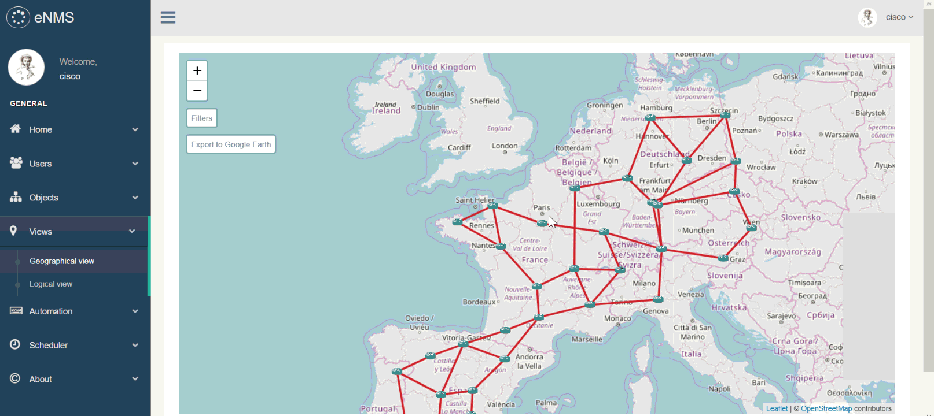This screenshot has width=934, height=416.
Task: Open the OpenStreetMap link
Action: pyautogui.click(x=826, y=408)
